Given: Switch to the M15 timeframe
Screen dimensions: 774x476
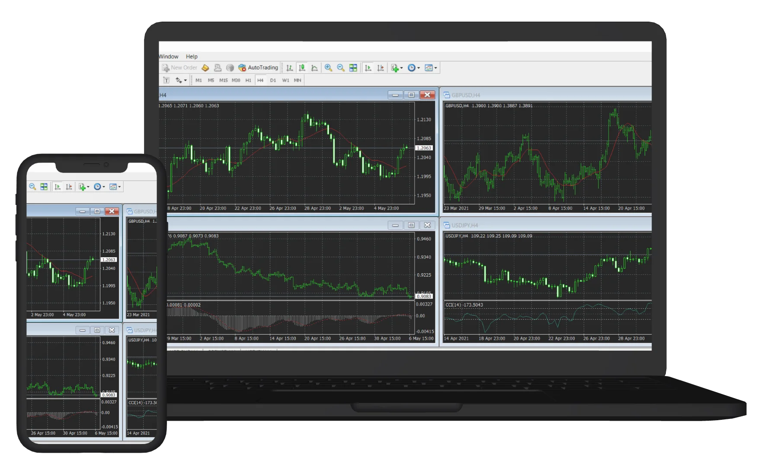Looking at the screenshot, I should (224, 80).
